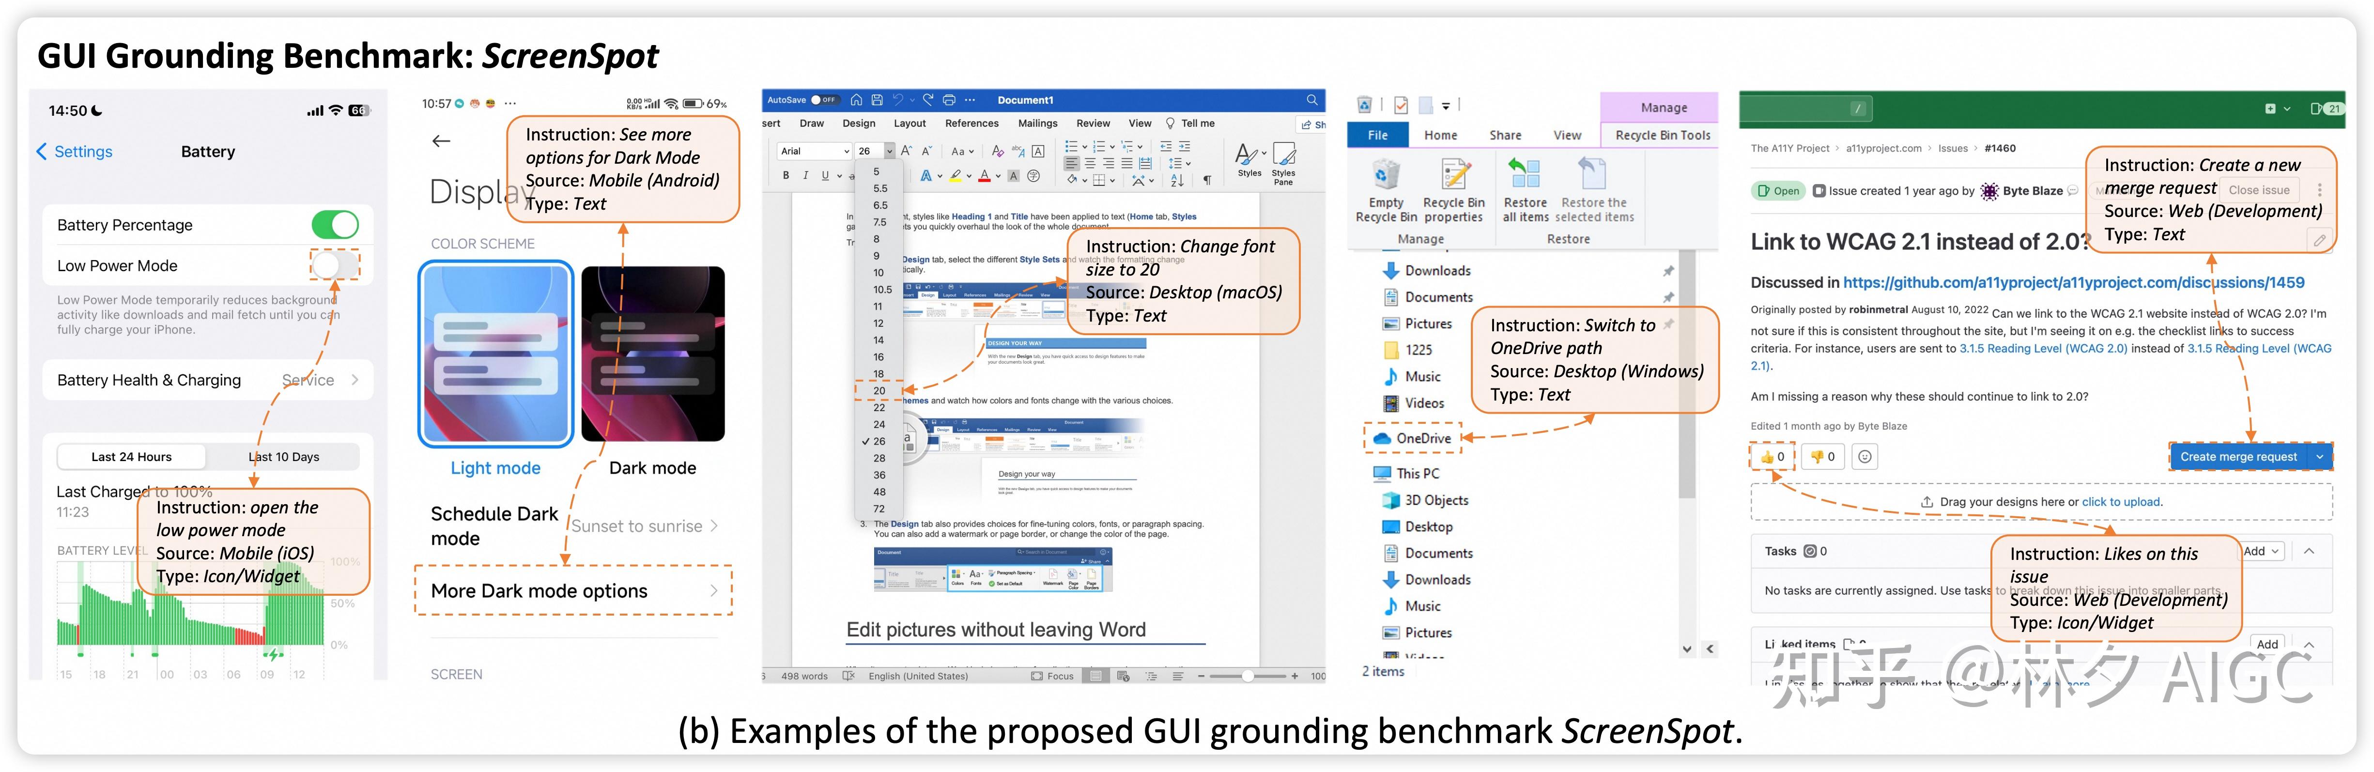Turn on Low Power Mode switch
The width and height of the screenshot is (2374, 772).
pyautogui.click(x=335, y=265)
